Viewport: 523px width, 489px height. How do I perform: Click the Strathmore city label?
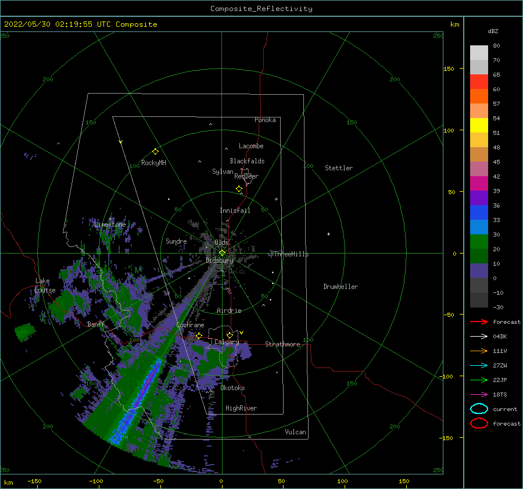point(282,344)
